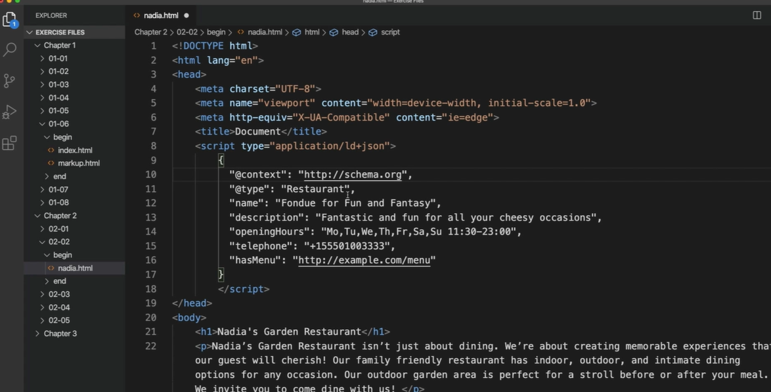The image size is (771, 392).
Task: Open the Search view in activity bar
Action: [10, 50]
